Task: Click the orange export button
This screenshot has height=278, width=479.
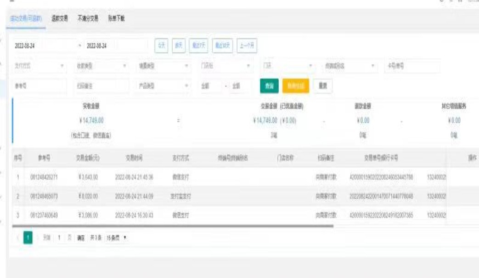Action: (295, 86)
